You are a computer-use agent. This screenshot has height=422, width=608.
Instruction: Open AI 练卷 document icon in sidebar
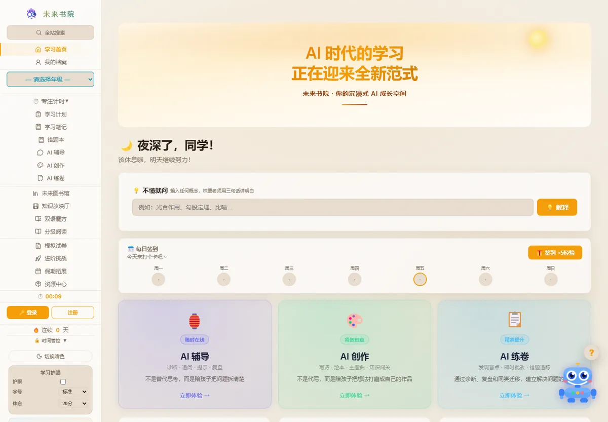(41, 178)
